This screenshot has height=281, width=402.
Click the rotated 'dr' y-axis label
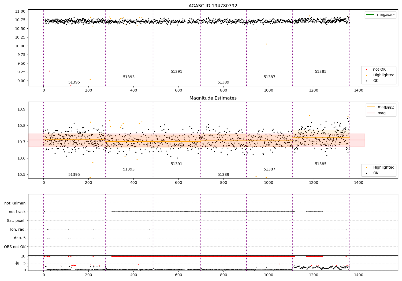coord(17,263)
